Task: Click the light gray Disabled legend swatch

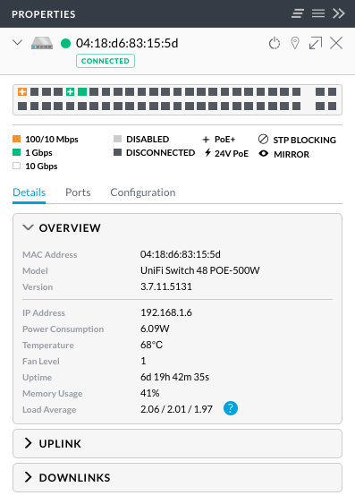Action: coord(117,139)
